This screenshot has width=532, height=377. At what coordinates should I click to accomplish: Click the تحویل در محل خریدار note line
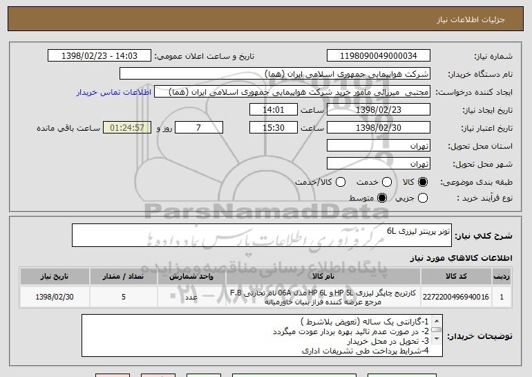[x=388, y=340]
